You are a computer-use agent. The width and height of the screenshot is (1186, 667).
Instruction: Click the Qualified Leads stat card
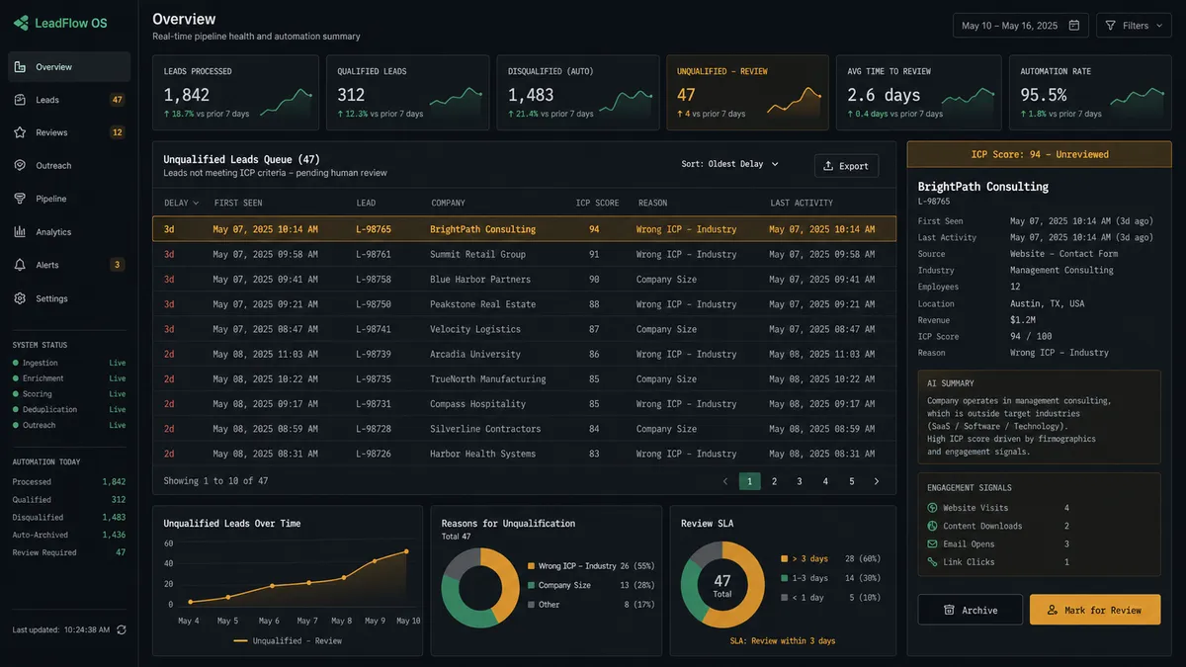tap(407, 93)
